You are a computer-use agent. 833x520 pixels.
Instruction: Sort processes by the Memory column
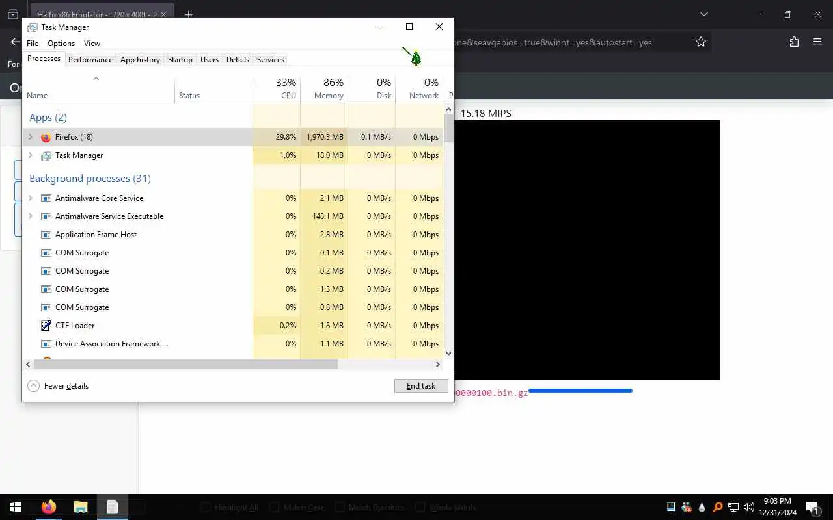[x=324, y=89]
